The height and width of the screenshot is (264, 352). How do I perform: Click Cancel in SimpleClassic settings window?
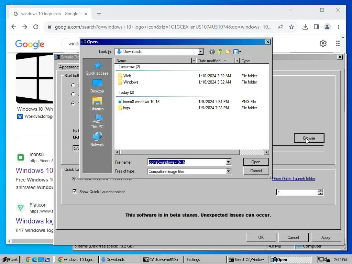[293, 238]
